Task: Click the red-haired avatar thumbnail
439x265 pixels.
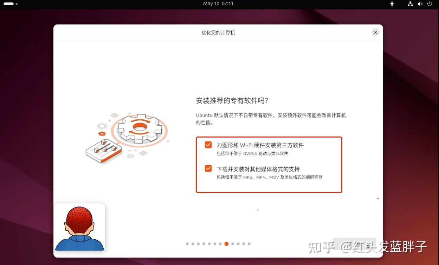Action: 80,227
